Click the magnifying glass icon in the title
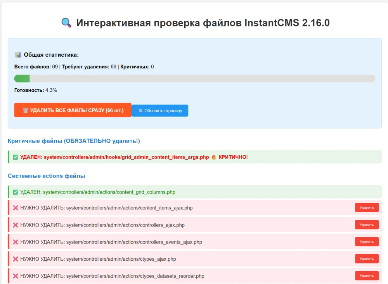 click(x=66, y=23)
